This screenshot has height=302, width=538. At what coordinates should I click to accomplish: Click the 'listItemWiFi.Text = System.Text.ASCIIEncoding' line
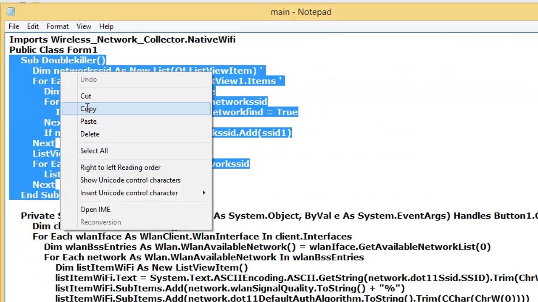coord(296,278)
